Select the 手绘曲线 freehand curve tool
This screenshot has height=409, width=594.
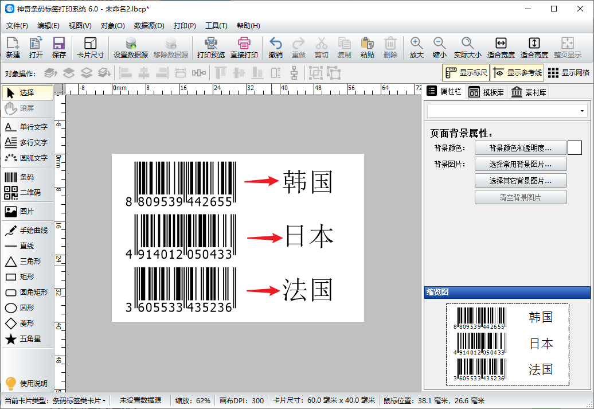tap(26, 231)
